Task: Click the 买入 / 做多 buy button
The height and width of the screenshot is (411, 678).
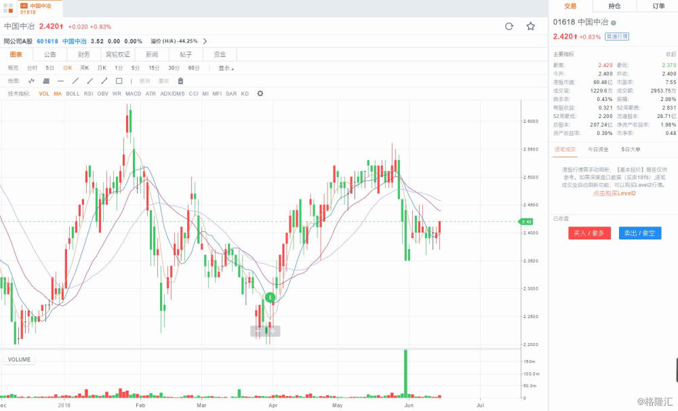Action: [x=589, y=233]
